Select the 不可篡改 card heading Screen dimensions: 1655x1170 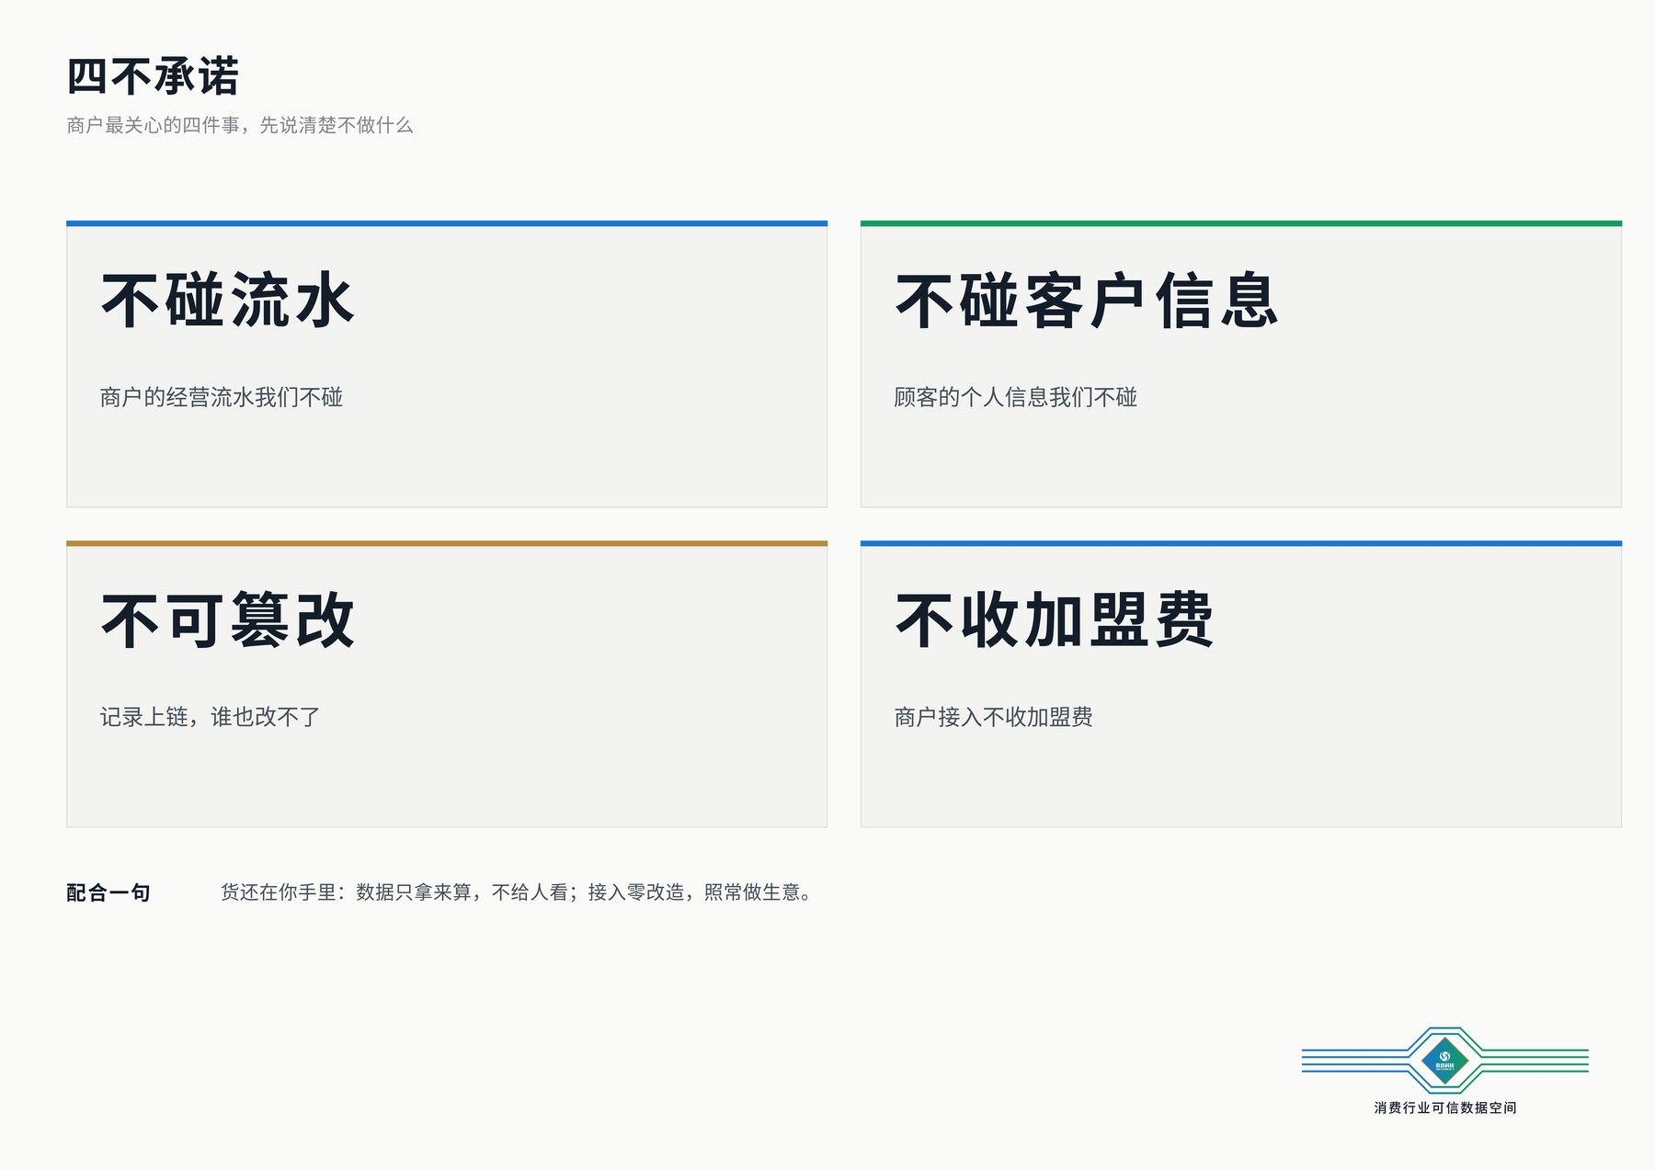tap(227, 620)
